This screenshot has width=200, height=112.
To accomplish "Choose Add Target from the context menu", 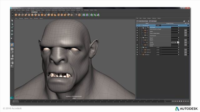I will click(160, 27).
